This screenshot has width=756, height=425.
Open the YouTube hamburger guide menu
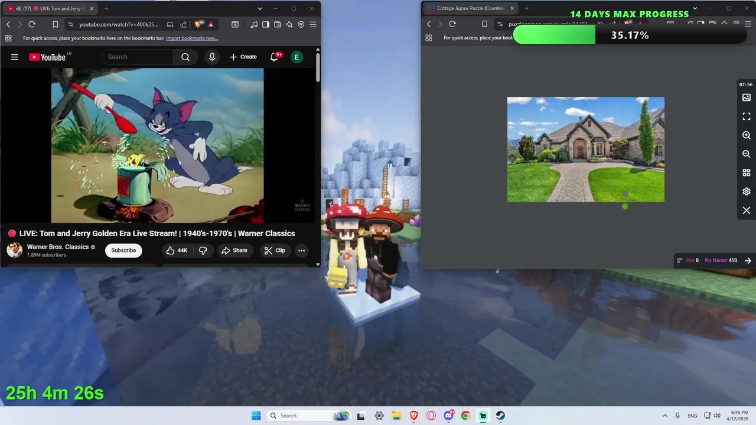(14, 57)
